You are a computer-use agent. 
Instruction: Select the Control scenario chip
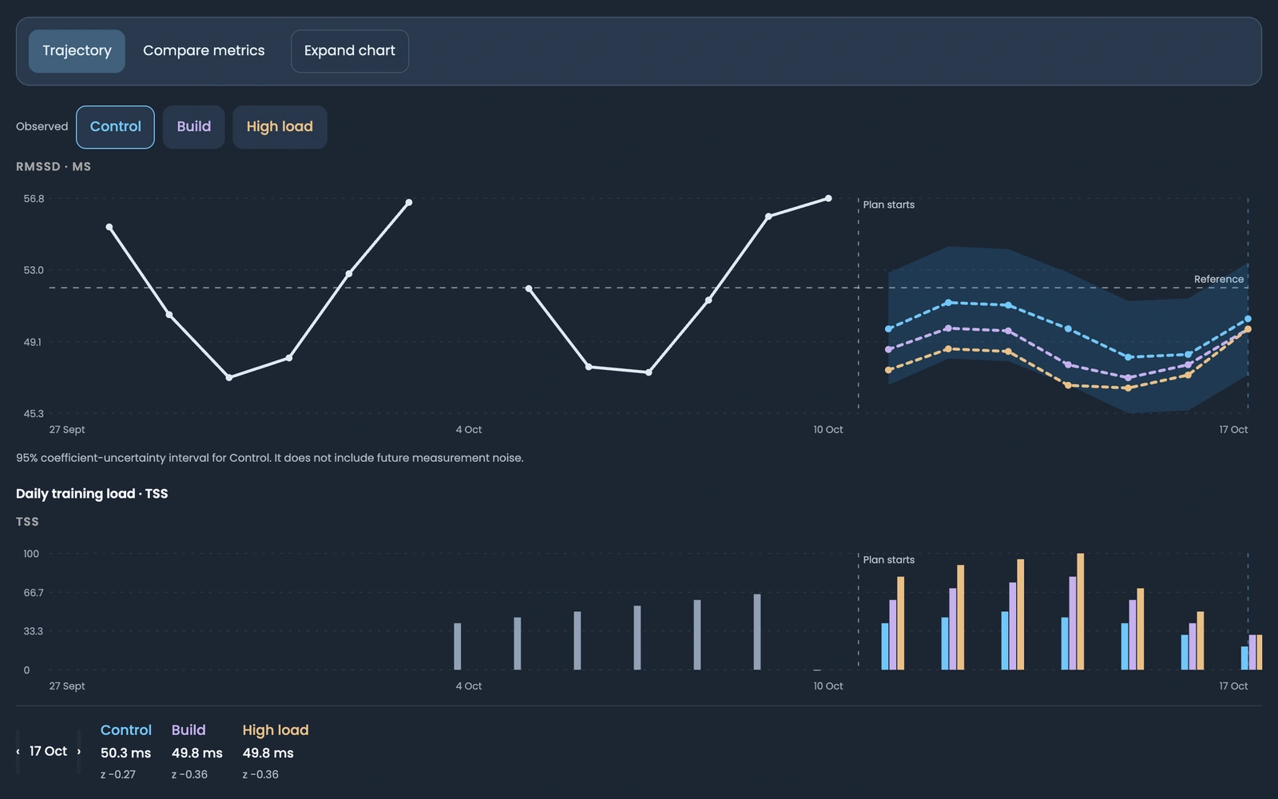(x=115, y=127)
